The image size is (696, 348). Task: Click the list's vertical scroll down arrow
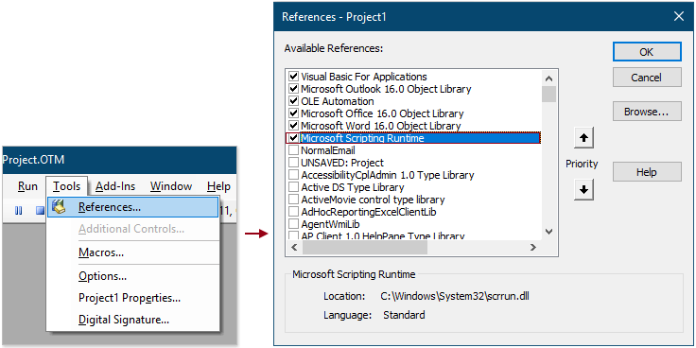(549, 232)
